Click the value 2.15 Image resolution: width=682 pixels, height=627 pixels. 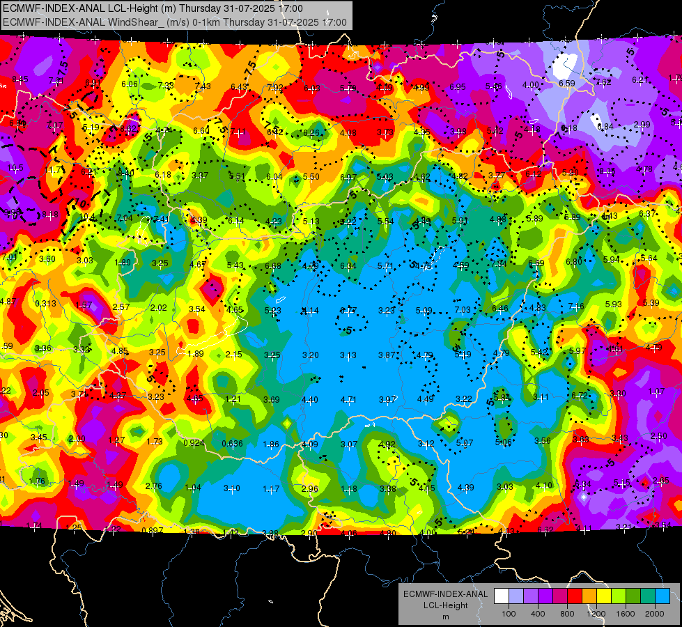pos(233,354)
